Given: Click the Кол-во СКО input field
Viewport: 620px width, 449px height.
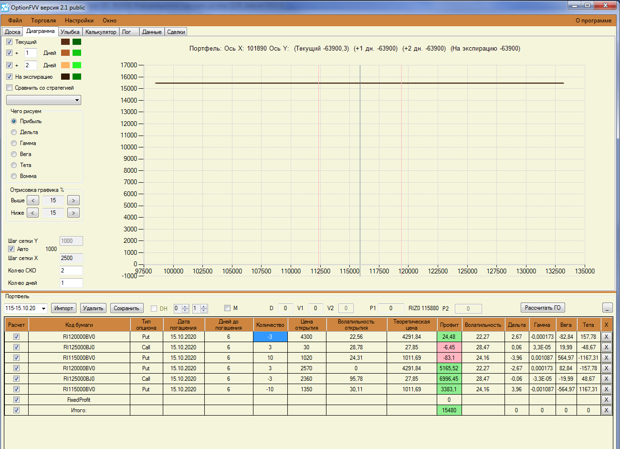Looking at the screenshot, I should pos(71,271).
